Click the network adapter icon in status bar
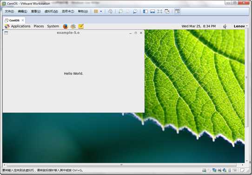Image resolution: width=252 pixels, height=175 pixels. point(214,170)
